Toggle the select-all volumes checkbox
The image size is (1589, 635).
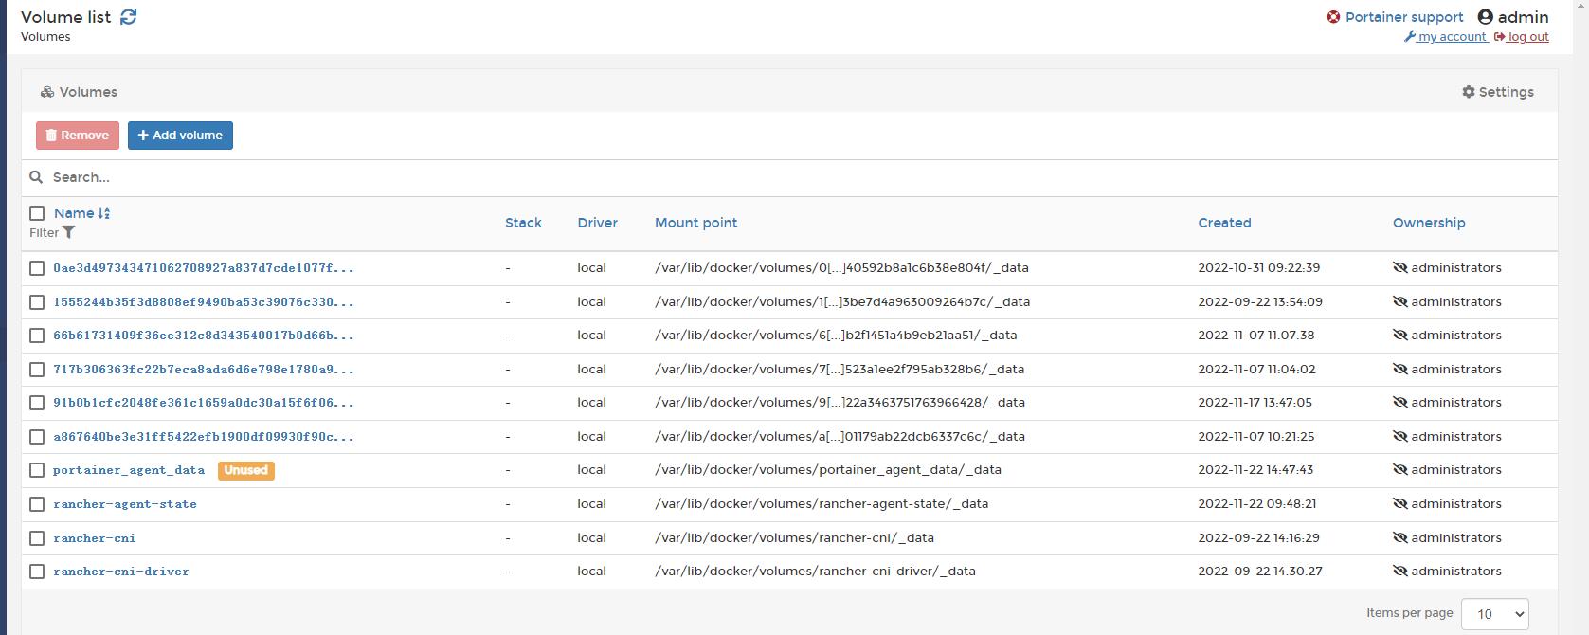coord(37,213)
